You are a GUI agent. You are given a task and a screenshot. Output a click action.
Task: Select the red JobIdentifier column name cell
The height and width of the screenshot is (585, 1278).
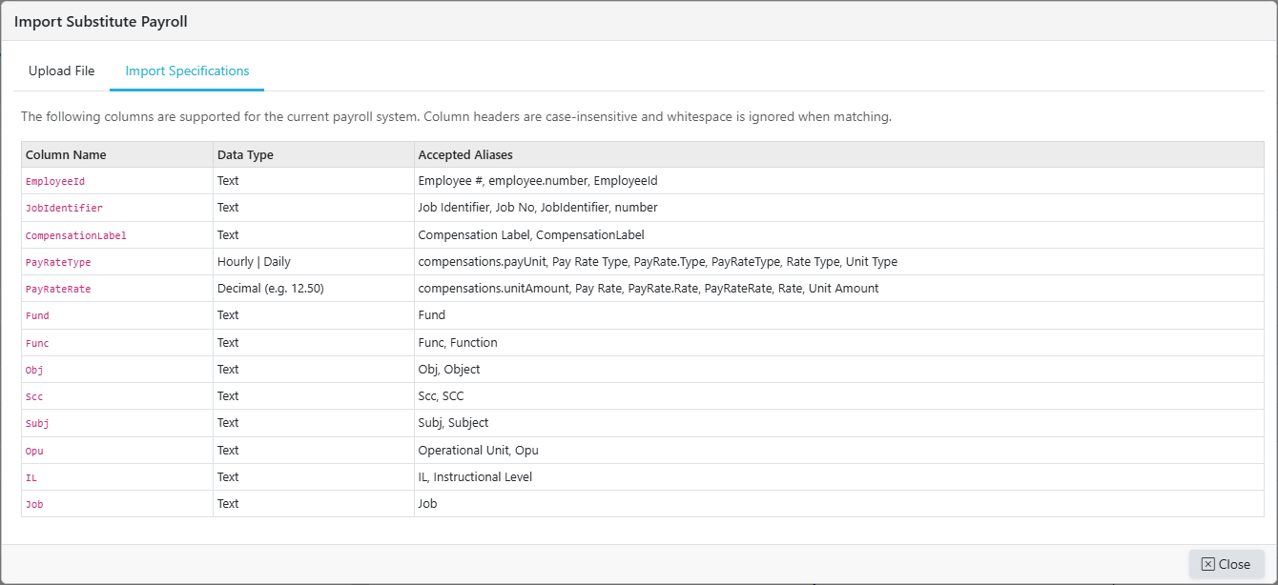coord(117,208)
